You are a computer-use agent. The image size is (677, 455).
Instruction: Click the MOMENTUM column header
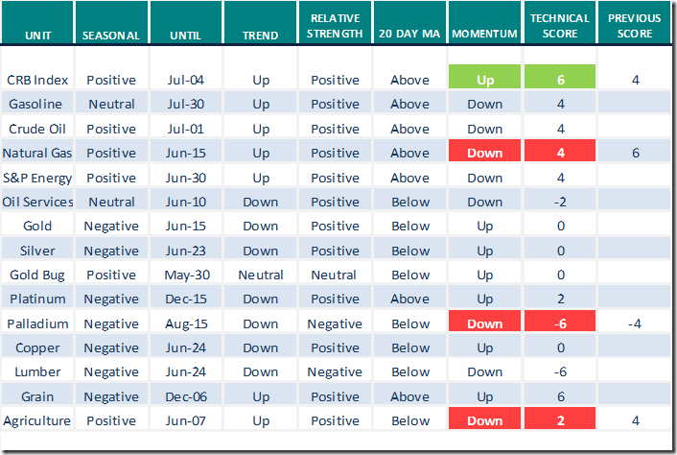(x=484, y=36)
